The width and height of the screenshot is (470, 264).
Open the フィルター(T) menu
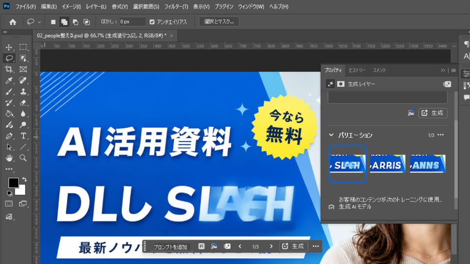(x=176, y=7)
